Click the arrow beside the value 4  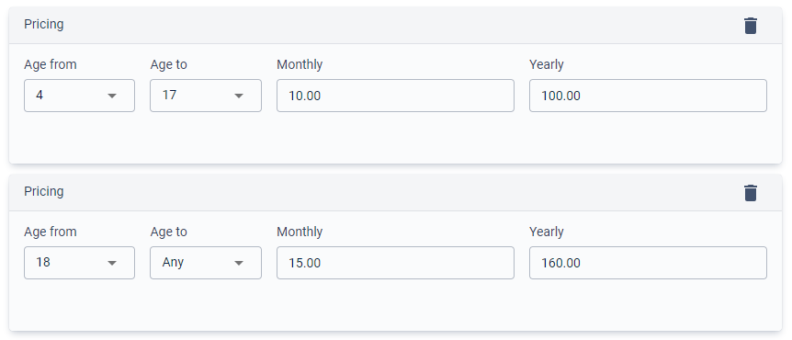[113, 96]
